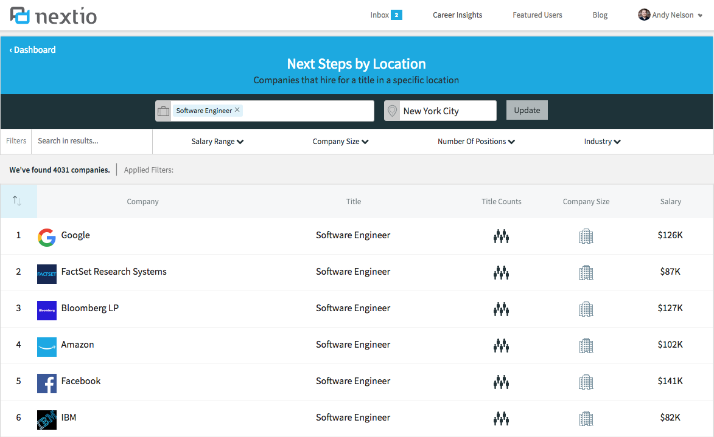Expand the Number Of Positions filter
714x437 pixels.
(476, 142)
